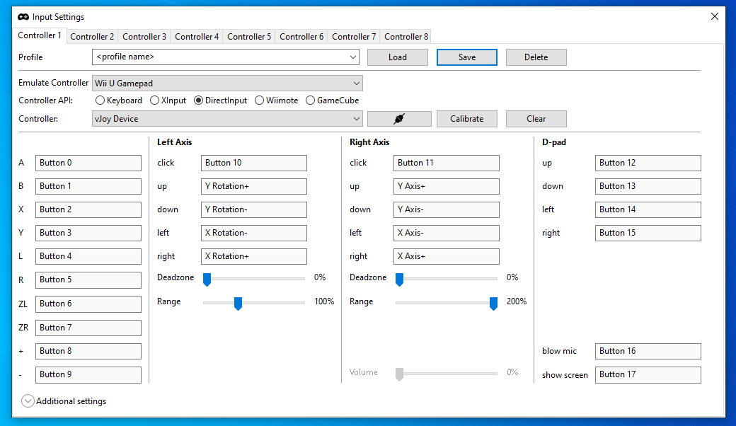The width and height of the screenshot is (736, 426).
Task: Click the Load profile button
Action: [x=398, y=57]
